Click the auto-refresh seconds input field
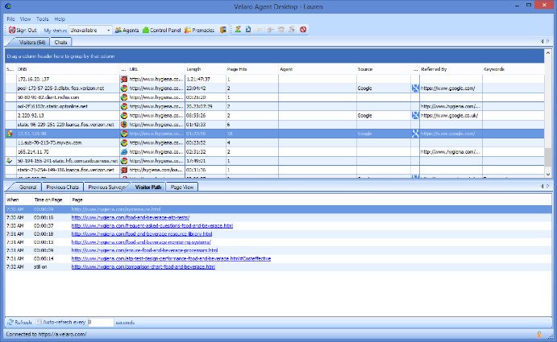Viewport: 557px width, 342px height. tap(101, 322)
